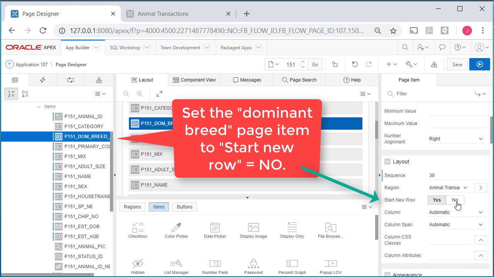The image size is (494, 277).
Task: Show the Buttons gallery
Action: pyautogui.click(x=184, y=207)
